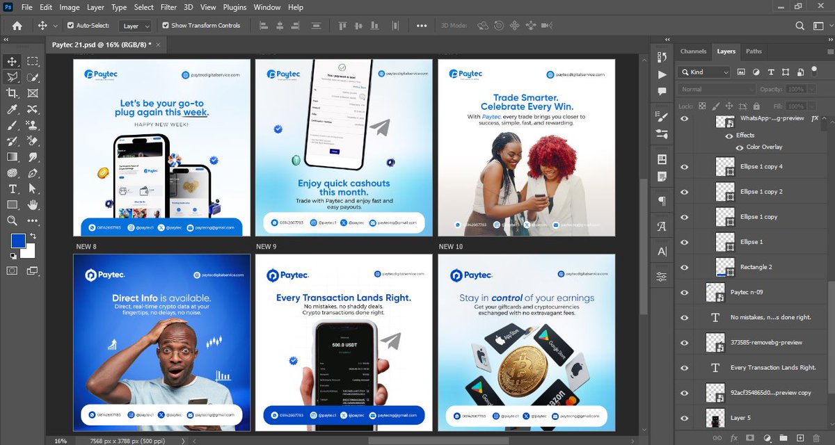
Task: Filter for adjustment layers icon
Action: pyautogui.click(x=756, y=72)
